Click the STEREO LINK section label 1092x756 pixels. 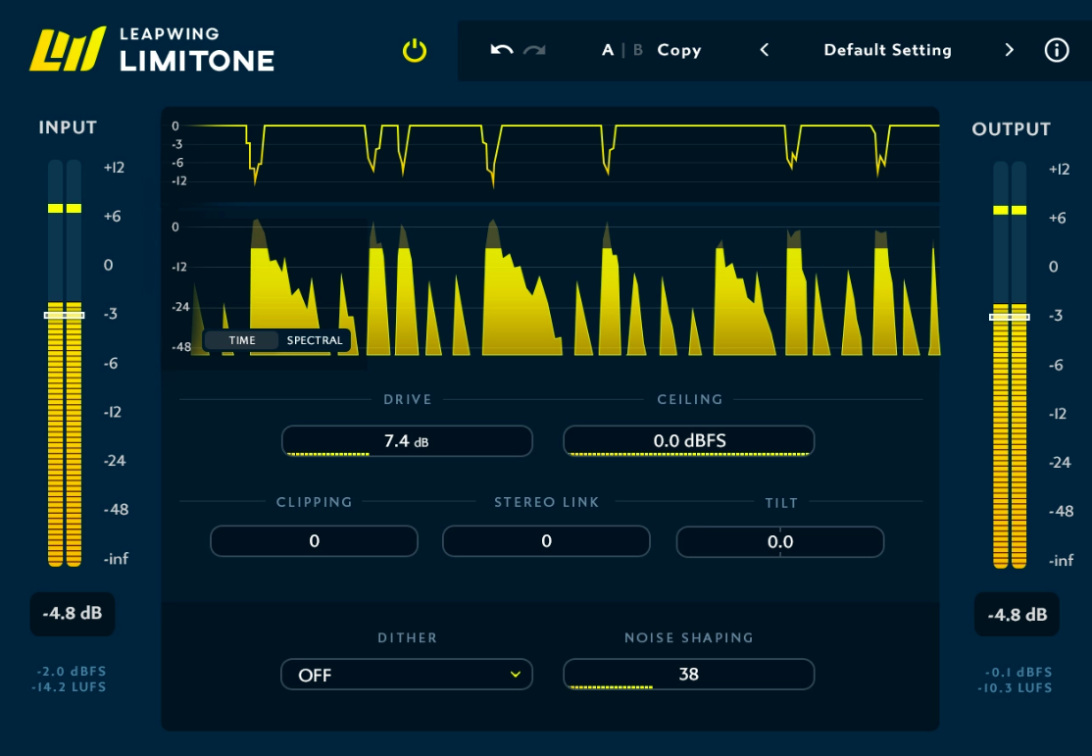[547, 502]
